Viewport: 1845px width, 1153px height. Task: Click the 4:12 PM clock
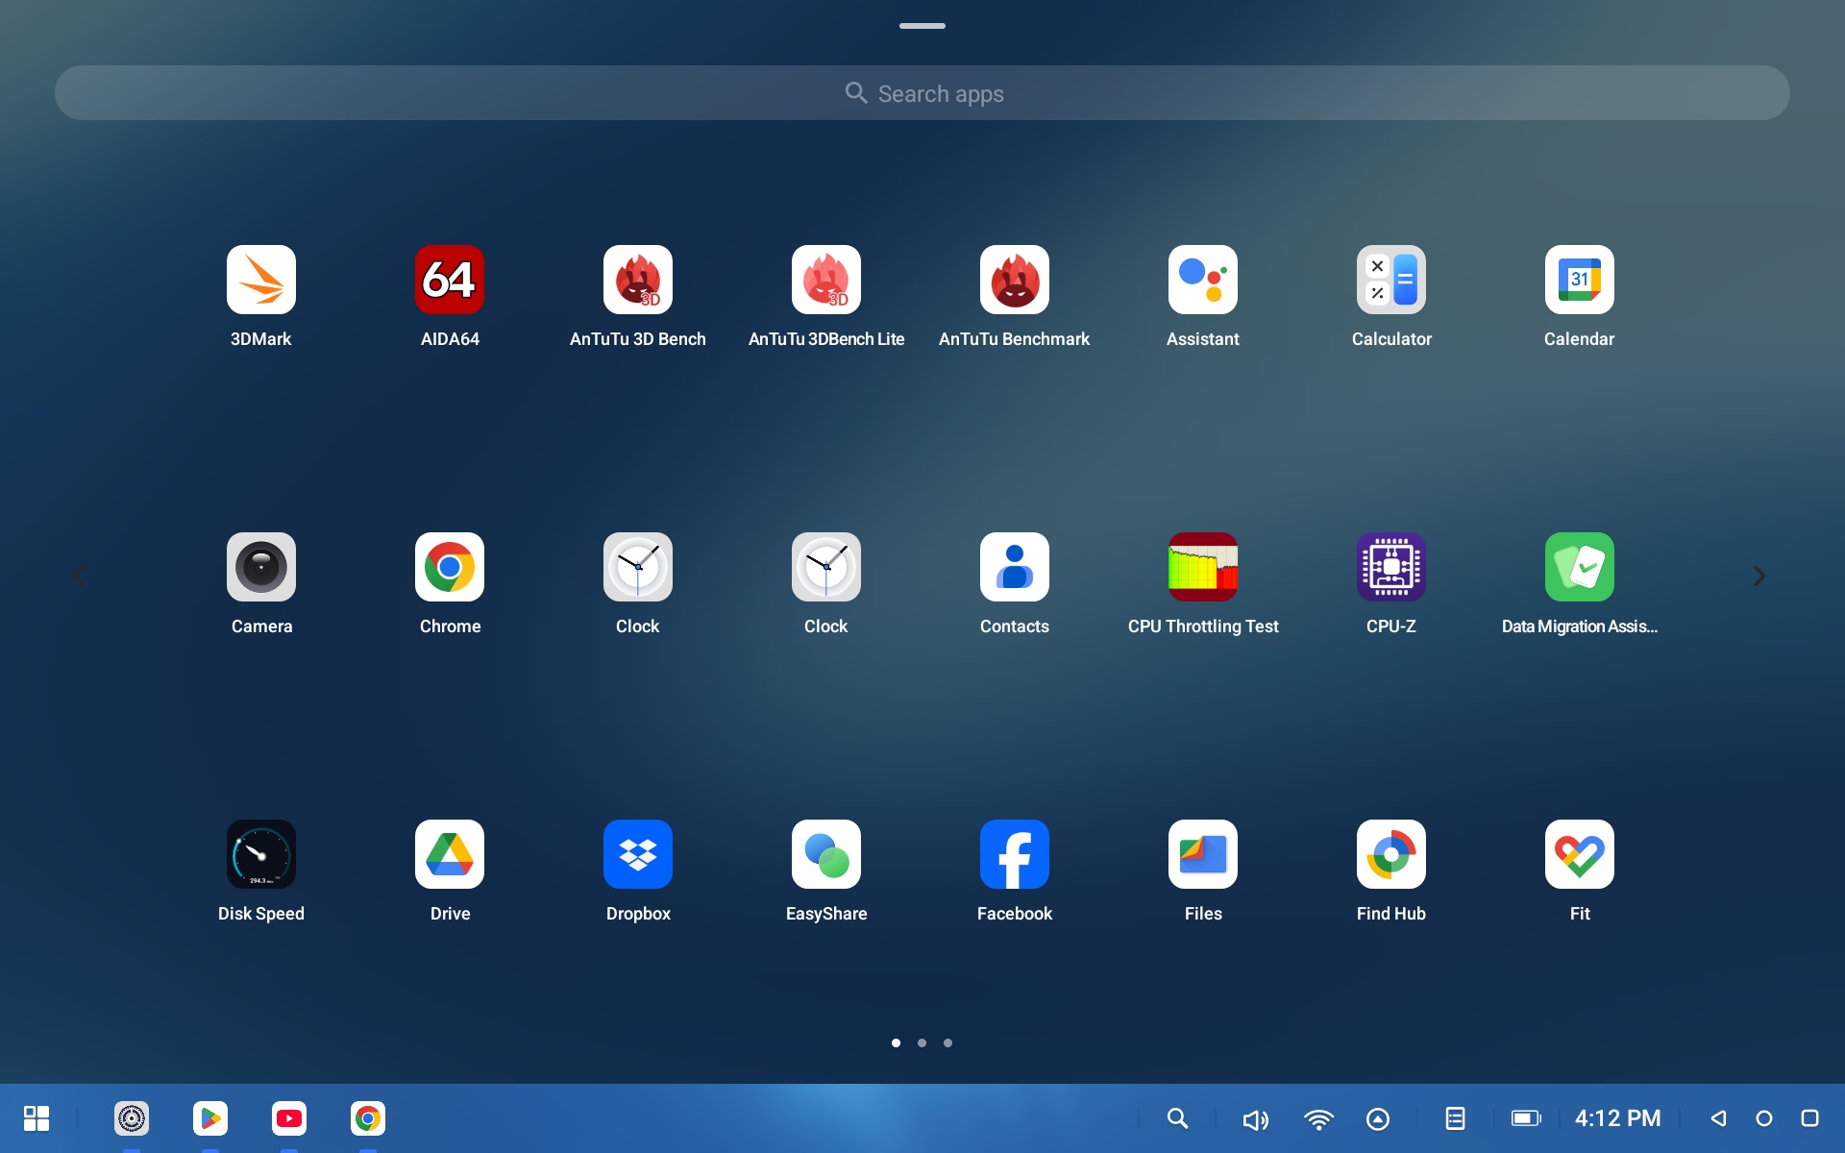[x=1618, y=1118]
